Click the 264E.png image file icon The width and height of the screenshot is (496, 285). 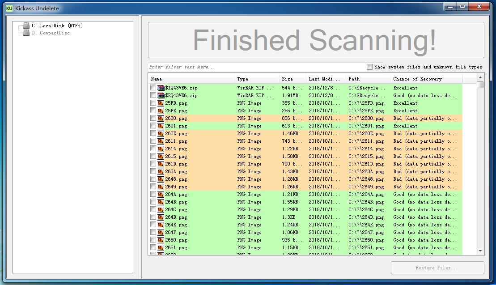[x=161, y=225]
